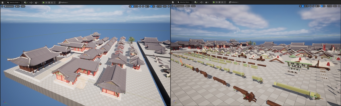The image size is (341, 106).
Task: Open the add content dropdown in left editor
Action: tap(26, 3)
